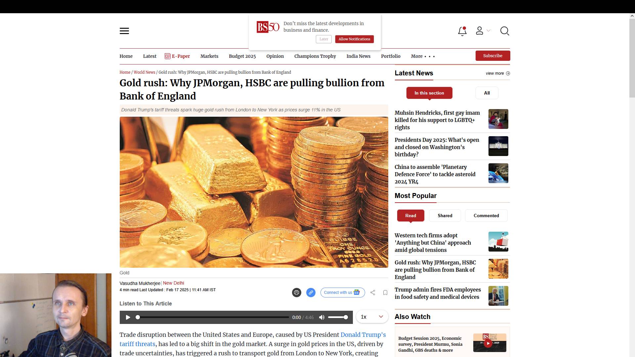Open the 1x playback speed dropdown
This screenshot has height=357, width=635.
[x=372, y=317]
